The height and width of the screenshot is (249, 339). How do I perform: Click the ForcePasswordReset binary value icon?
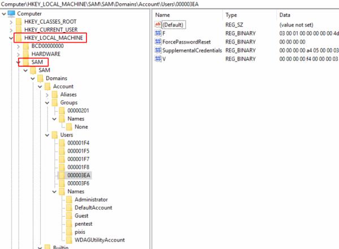click(x=158, y=42)
